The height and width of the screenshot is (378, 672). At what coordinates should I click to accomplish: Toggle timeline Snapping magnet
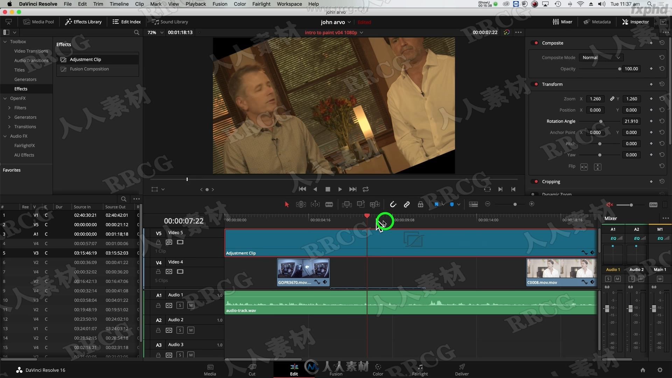click(x=393, y=204)
